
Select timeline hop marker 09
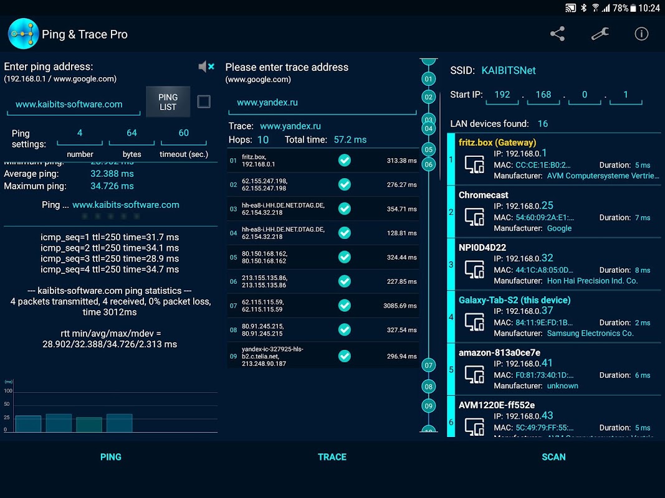[429, 406]
